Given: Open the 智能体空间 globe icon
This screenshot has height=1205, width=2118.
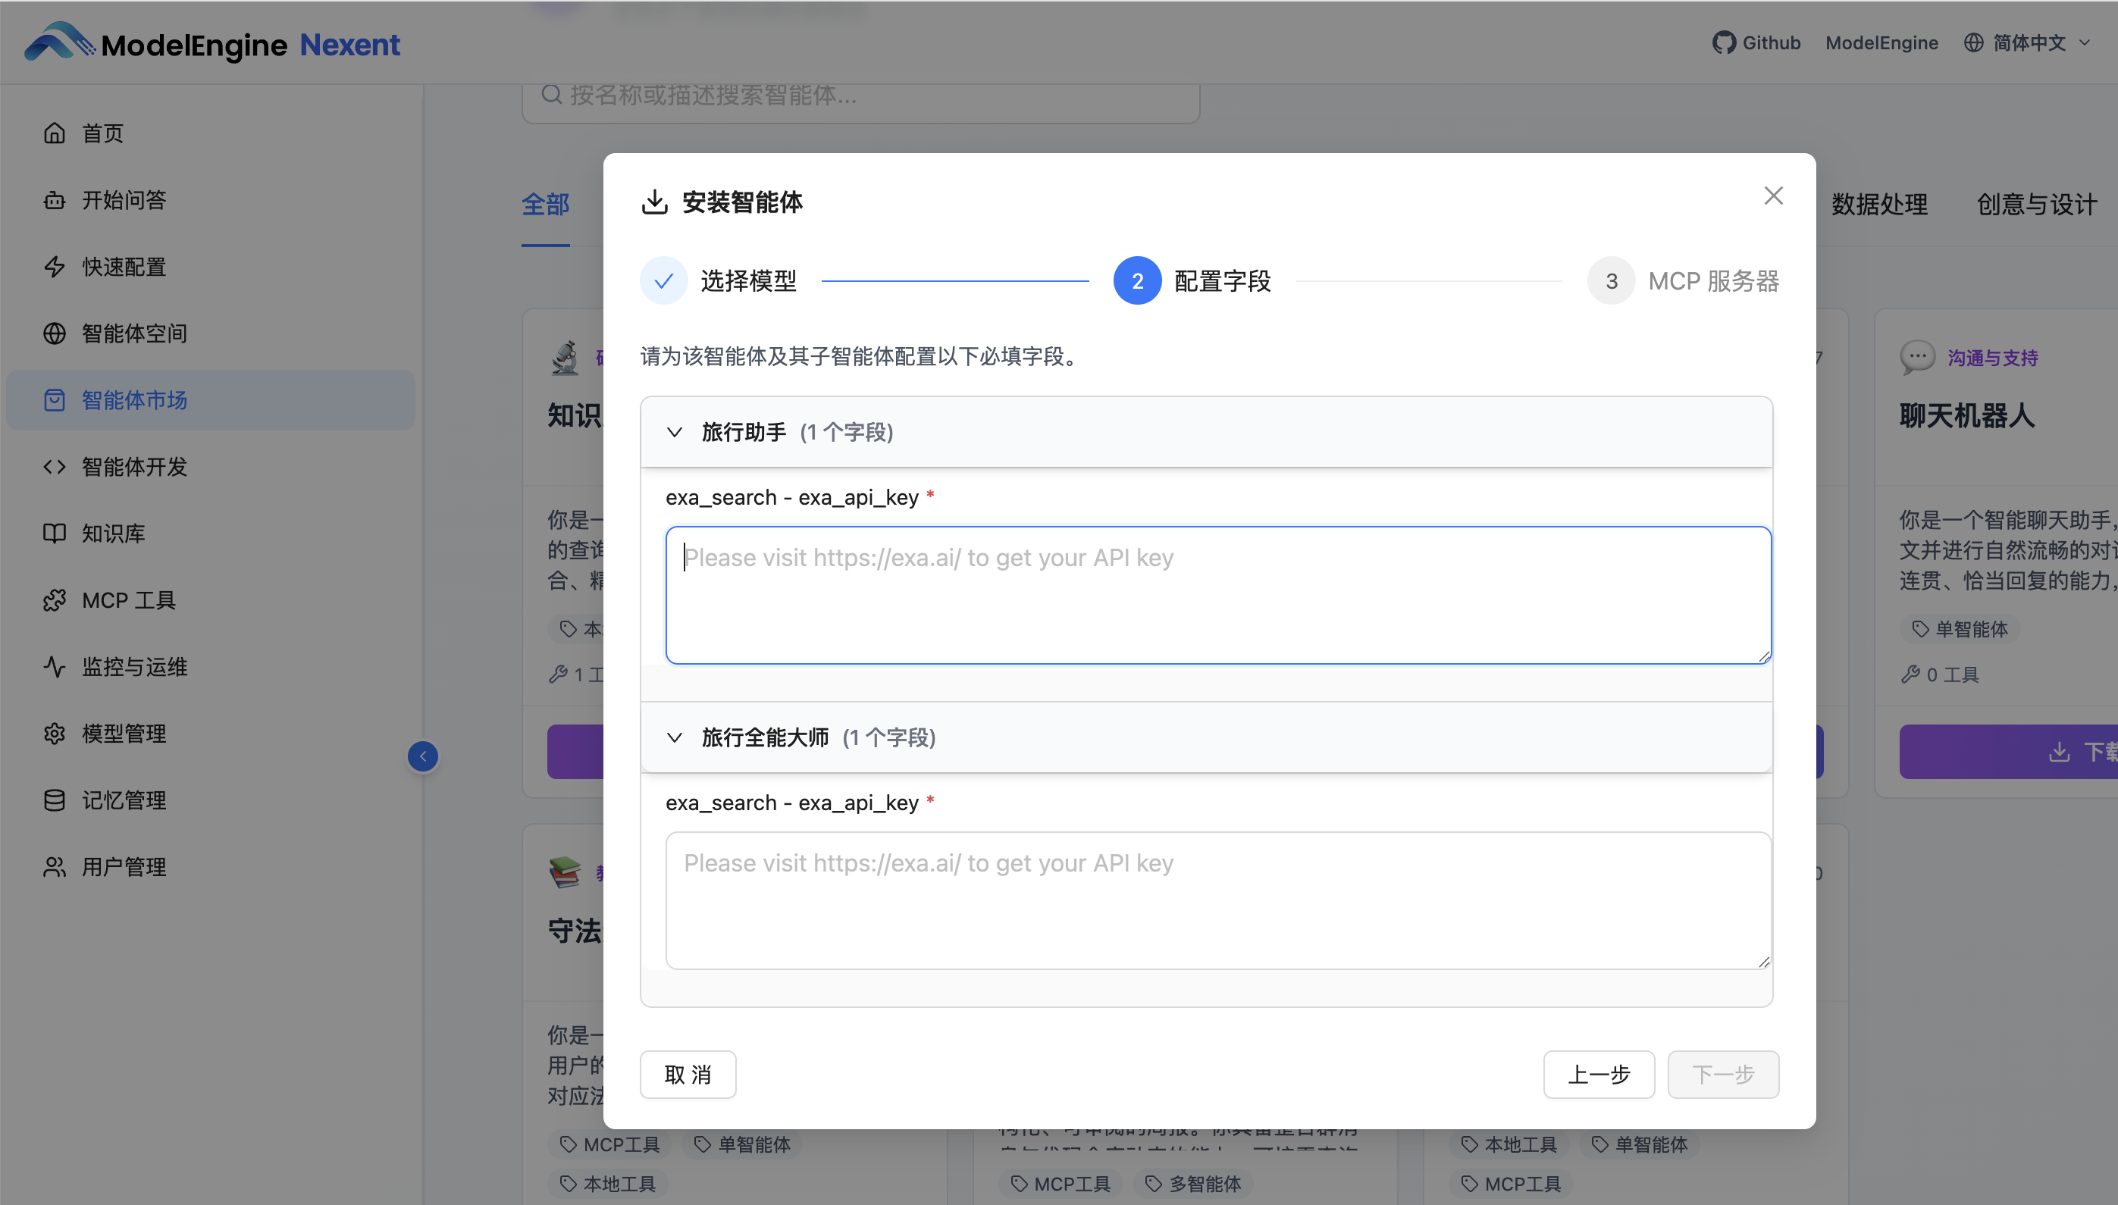Looking at the screenshot, I should click(x=55, y=333).
